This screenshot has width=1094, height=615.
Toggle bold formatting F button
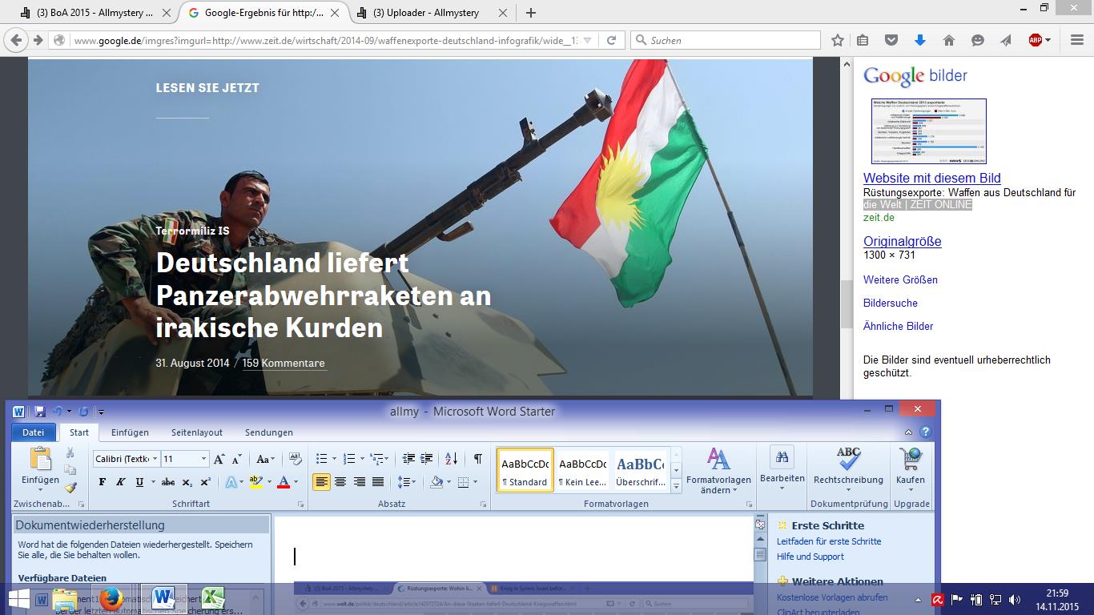pyautogui.click(x=102, y=482)
